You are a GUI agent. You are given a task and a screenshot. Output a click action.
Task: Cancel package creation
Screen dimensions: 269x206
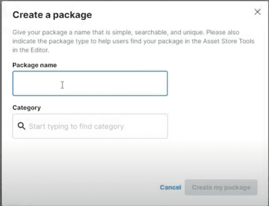click(x=171, y=187)
